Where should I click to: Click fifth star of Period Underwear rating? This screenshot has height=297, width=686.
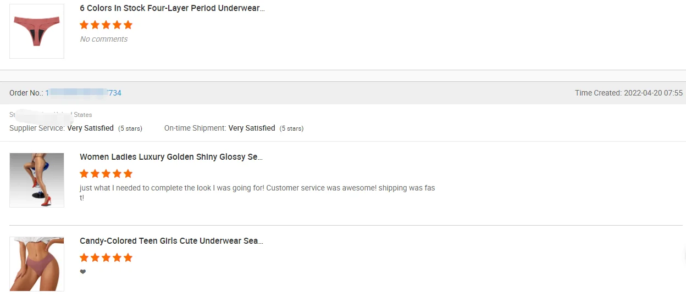128,25
